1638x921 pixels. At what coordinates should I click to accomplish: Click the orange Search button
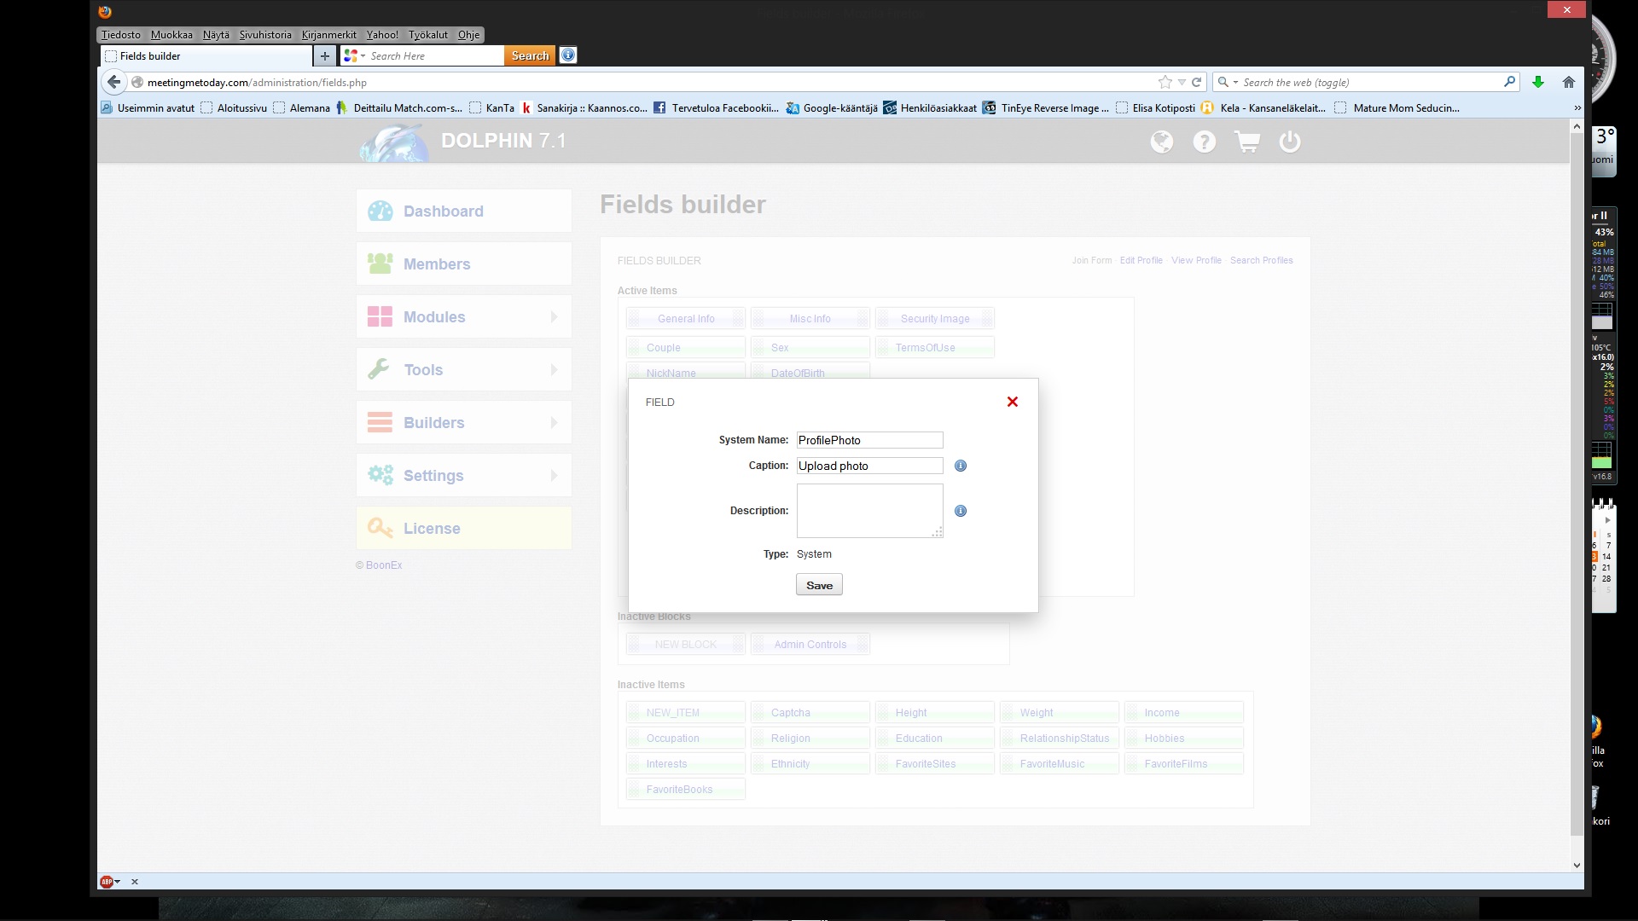tap(530, 55)
